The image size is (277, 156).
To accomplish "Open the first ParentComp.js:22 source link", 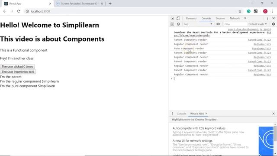I will [259, 40].
